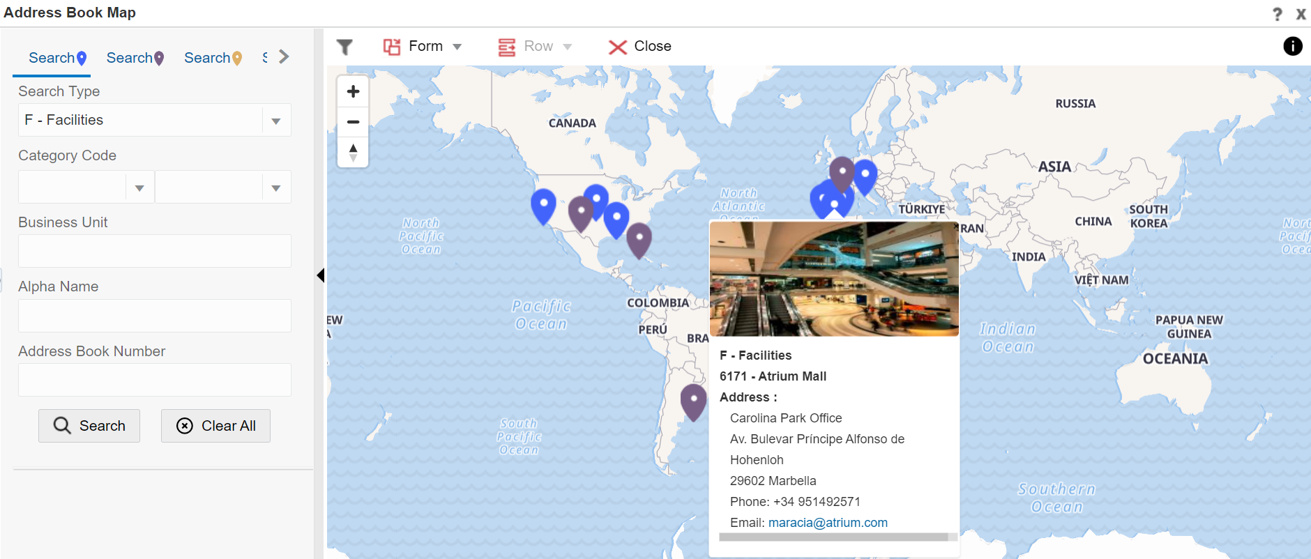Click '29602 Marbella' text

pyautogui.click(x=773, y=481)
